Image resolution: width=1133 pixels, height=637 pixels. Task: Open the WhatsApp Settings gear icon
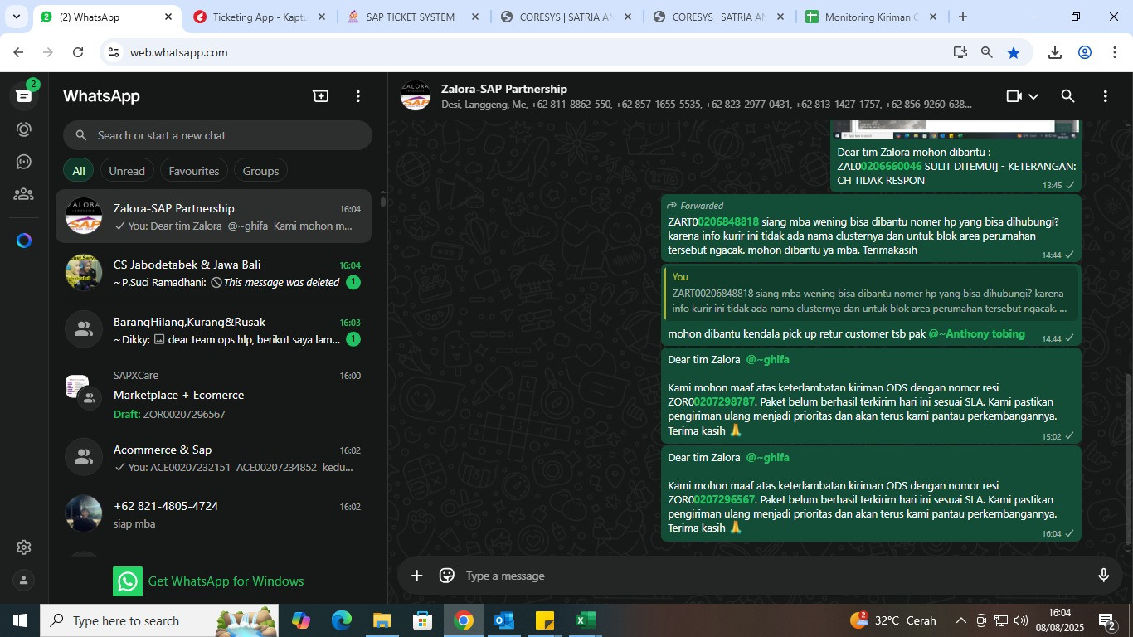[x=23, y=547]
